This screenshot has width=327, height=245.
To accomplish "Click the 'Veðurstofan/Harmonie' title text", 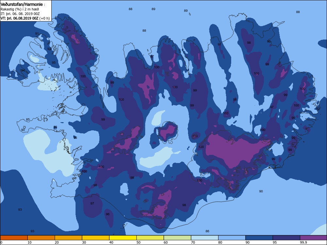I will 22,4.
